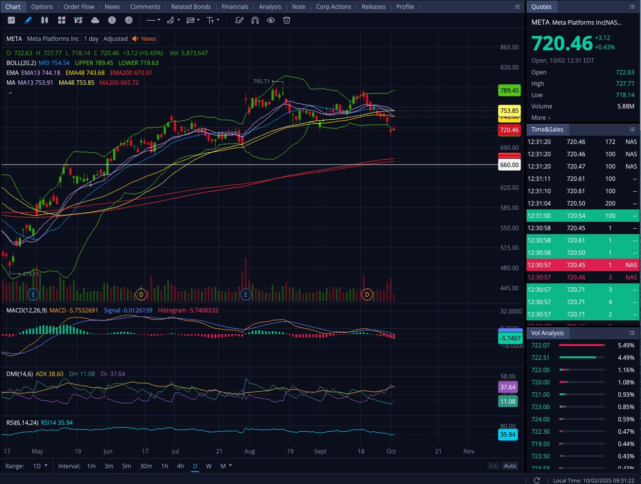Select the 30m interval
Screen dimensions: 641x484
tap(146, 466)
